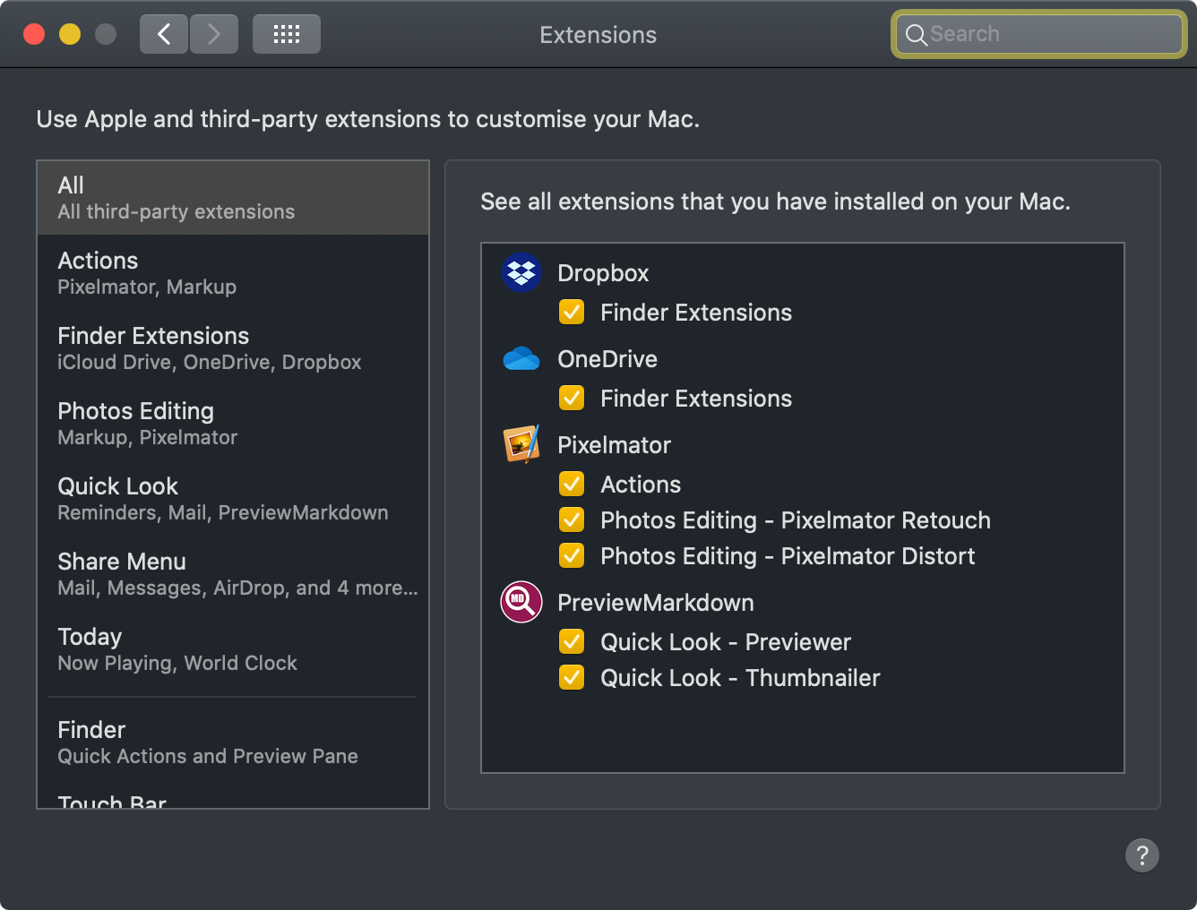Choose the Quick Look category
The image size is (1197, 910).
click(233, 499)
